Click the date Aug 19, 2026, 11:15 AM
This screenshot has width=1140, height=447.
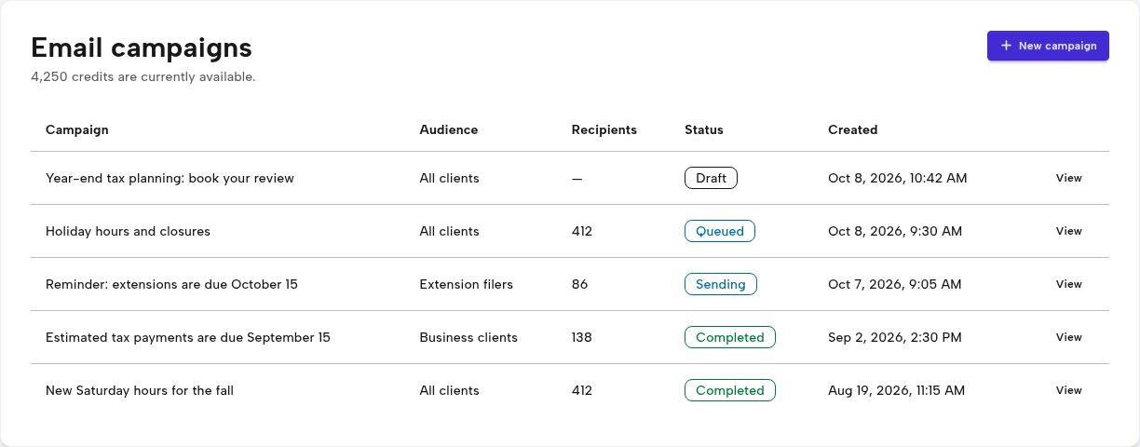(897, 390)
